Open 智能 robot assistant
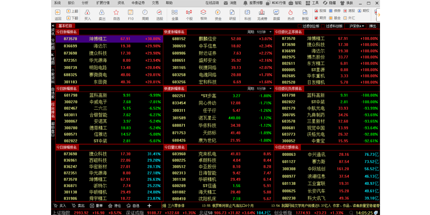 point(296,3)
